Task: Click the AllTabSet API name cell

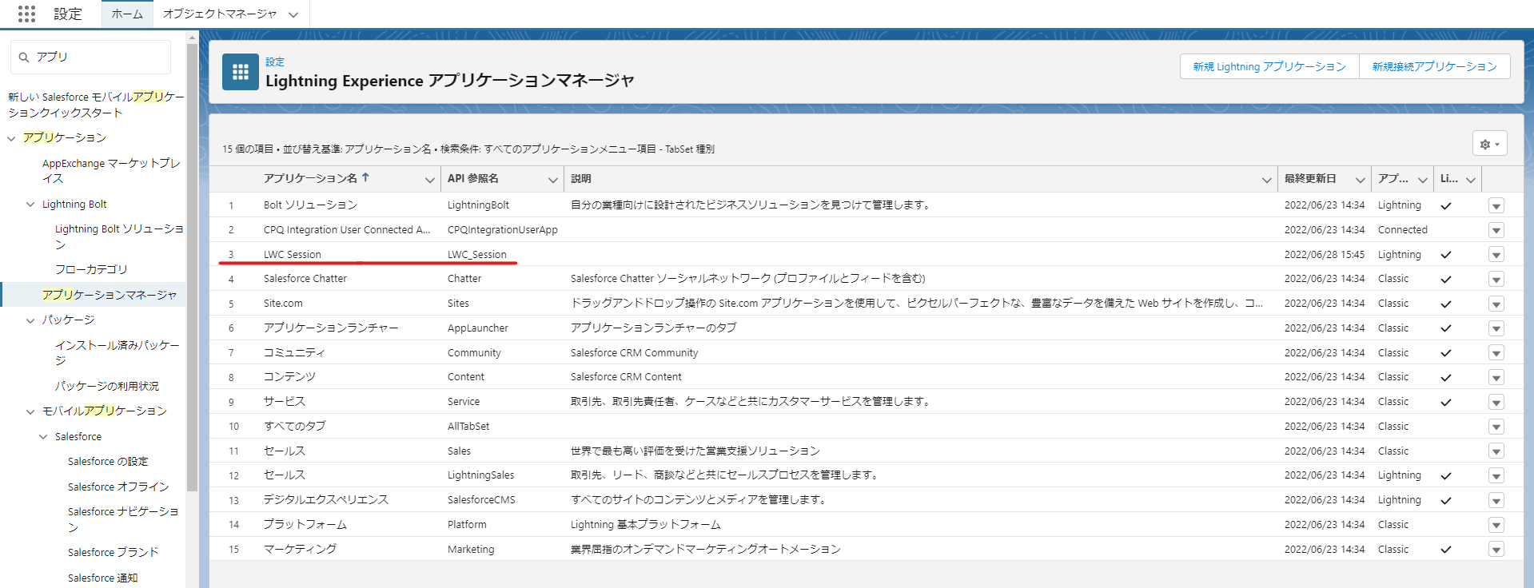Action: point(468,427)
